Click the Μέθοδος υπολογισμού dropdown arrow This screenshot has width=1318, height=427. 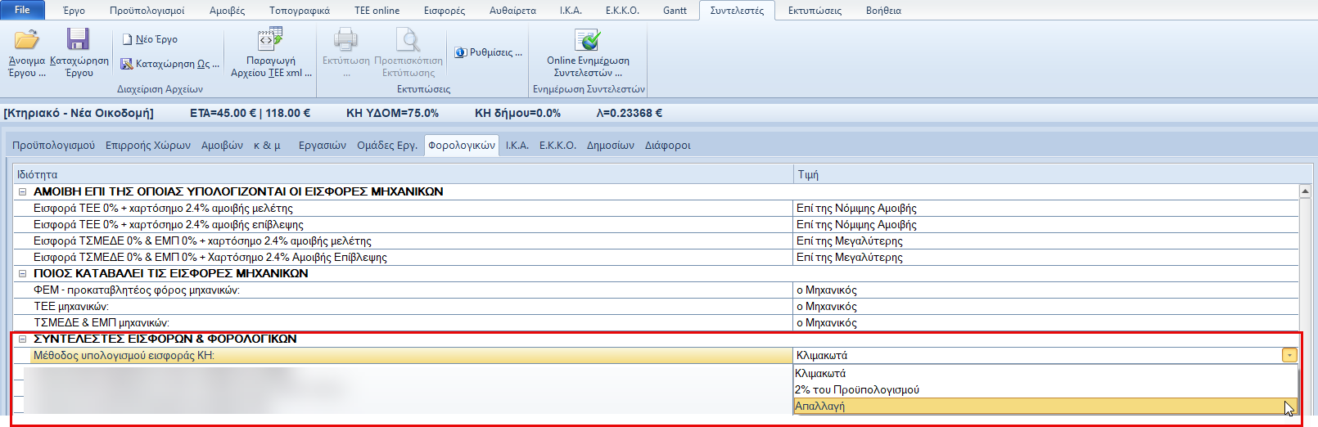click(x=1289, y=356)
